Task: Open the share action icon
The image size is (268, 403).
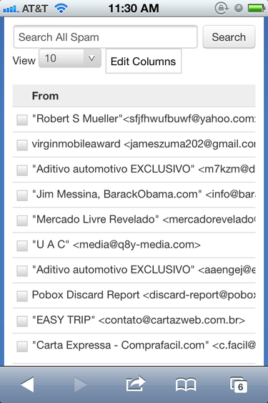Action: coord(136,384)
